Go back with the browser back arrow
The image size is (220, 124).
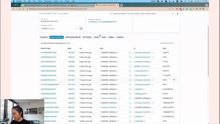point(13,9)
